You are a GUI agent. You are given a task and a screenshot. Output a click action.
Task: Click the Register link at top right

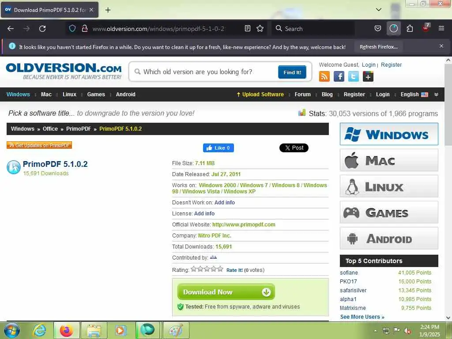[x=391, y=65]
